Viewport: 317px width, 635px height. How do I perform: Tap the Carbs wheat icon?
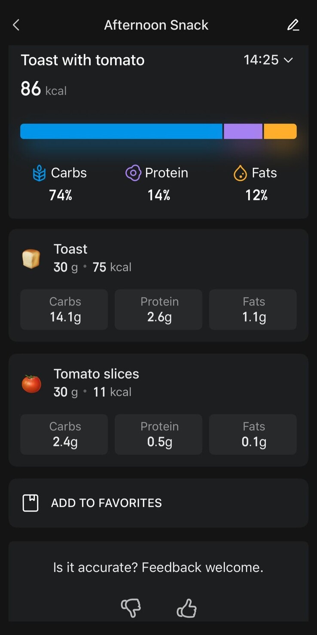point(39,173)
